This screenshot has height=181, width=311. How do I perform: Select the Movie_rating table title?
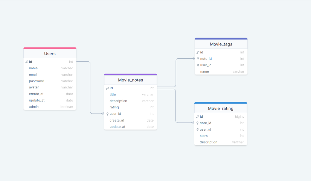[221, 108]
